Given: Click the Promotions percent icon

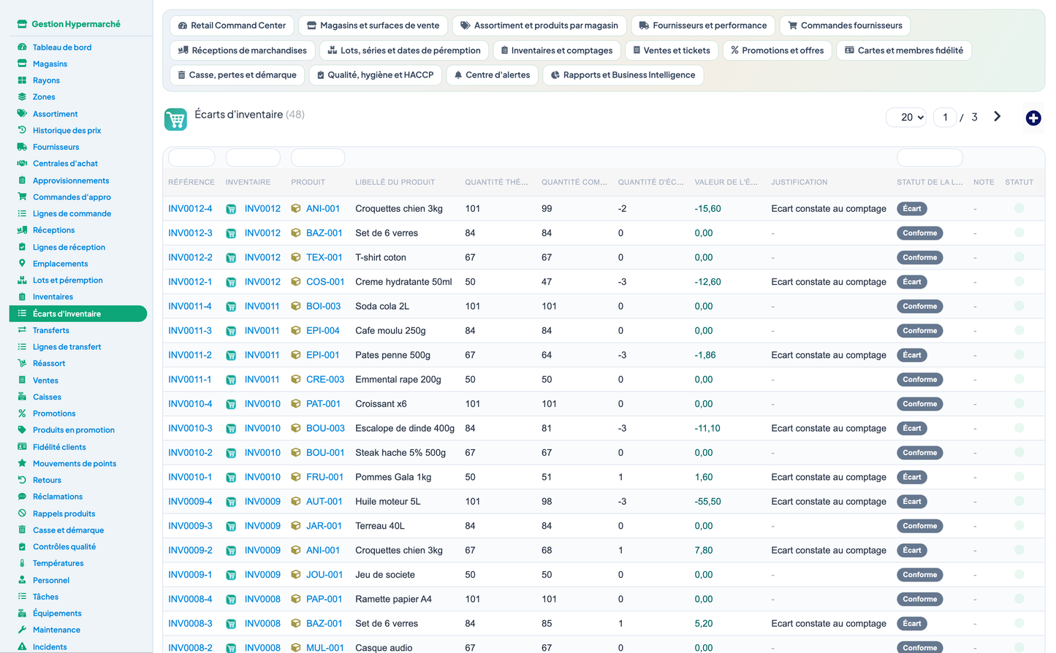Looking at the screenshot, I should point(22,413).
